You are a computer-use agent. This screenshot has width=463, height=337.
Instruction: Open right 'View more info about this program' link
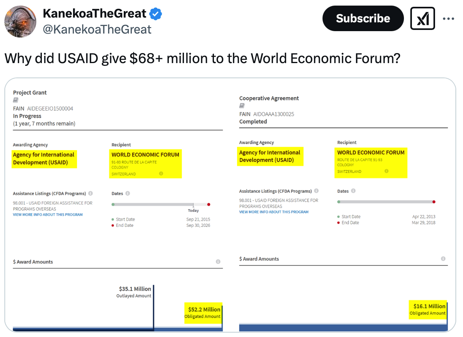point(274,212)
